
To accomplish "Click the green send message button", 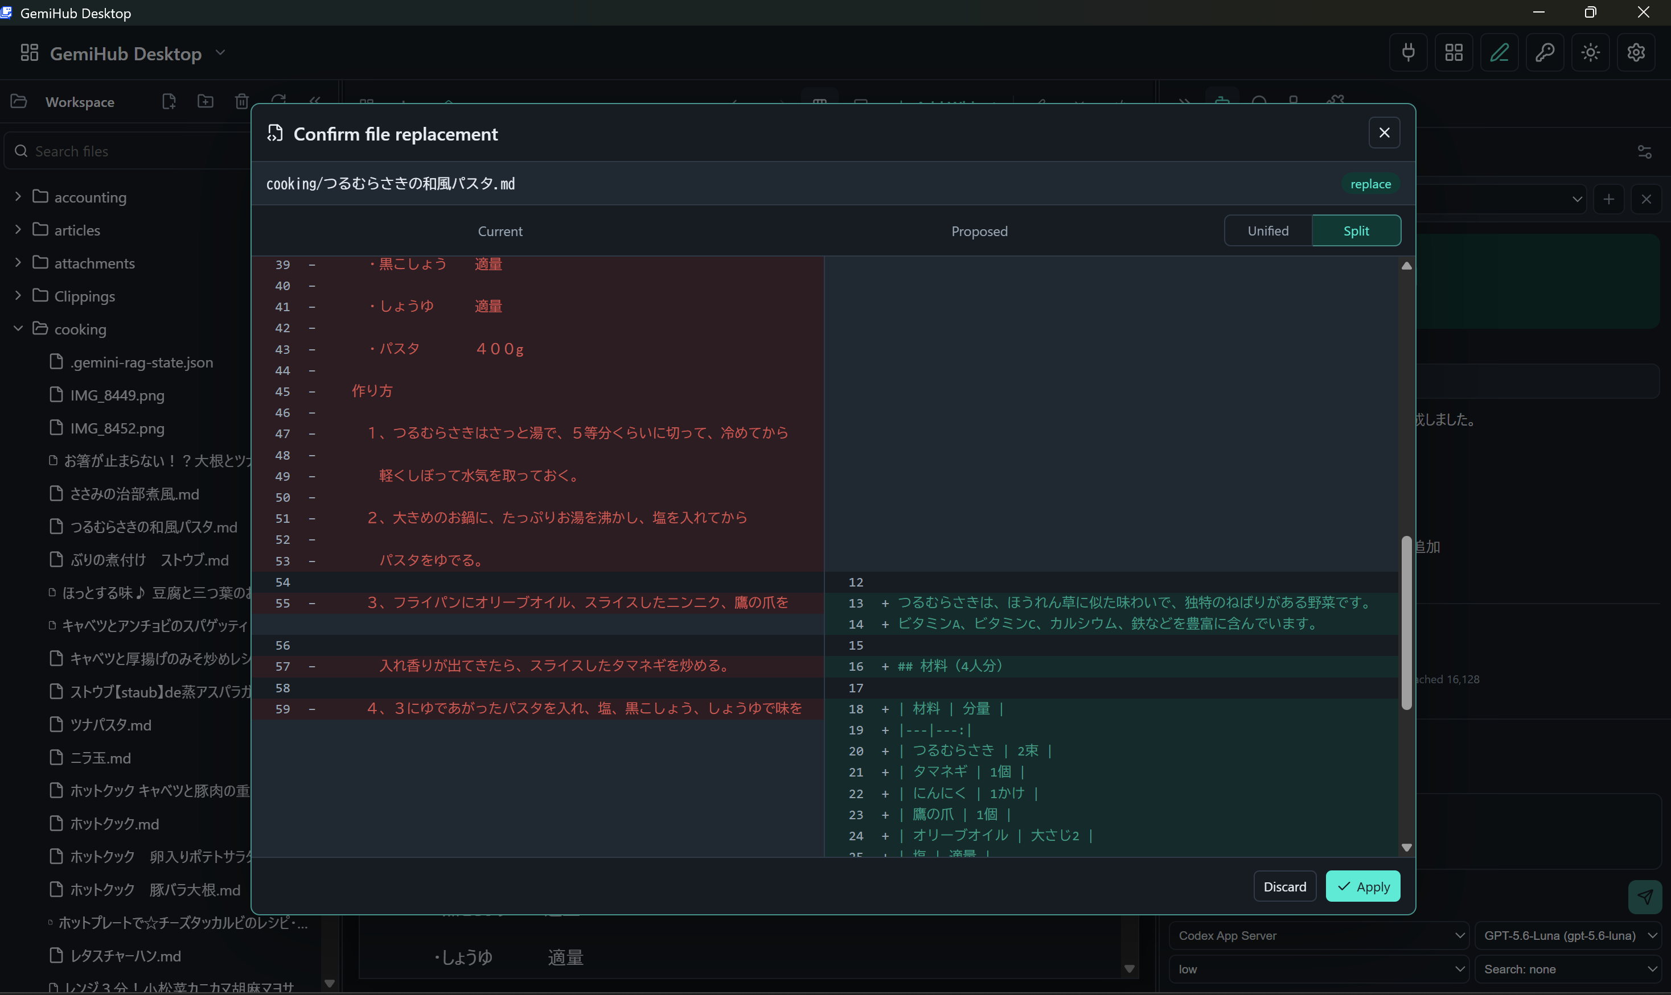I will [x=1645, y=897].
